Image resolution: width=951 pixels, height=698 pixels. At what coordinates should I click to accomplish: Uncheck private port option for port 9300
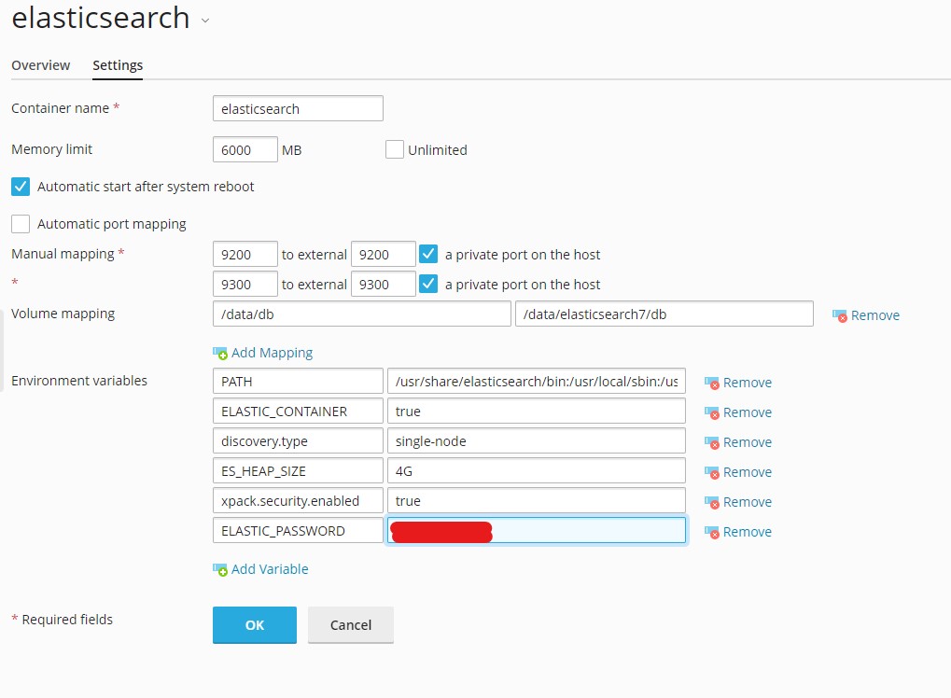coord(428,284)
